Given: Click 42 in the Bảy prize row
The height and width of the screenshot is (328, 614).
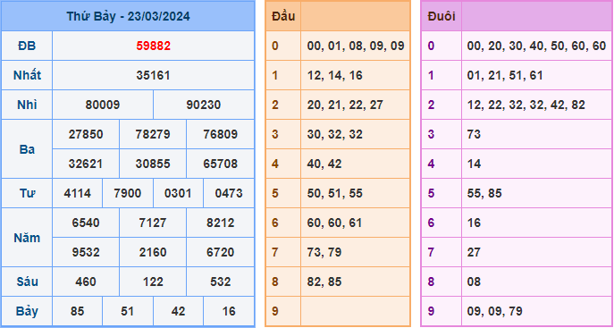Looking at the screenshot, I should click(x=178, y=311).
